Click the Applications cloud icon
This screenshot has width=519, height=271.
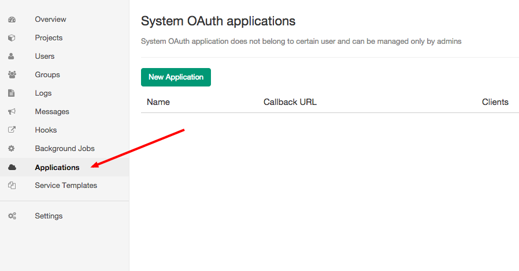point(12,168)
